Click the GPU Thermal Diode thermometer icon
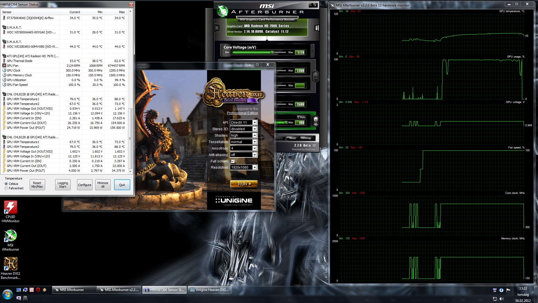The width and height of the screenshot is (538, 303). point(4,61)
